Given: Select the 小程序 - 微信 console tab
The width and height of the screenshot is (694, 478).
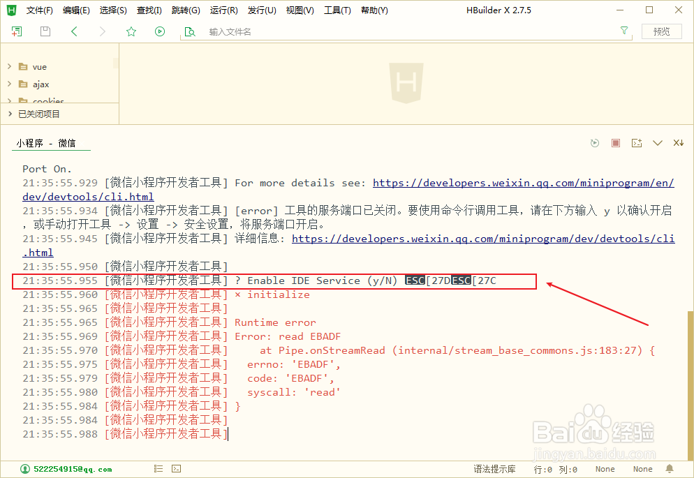Looking at the screenshot, I should pos(46,143).
